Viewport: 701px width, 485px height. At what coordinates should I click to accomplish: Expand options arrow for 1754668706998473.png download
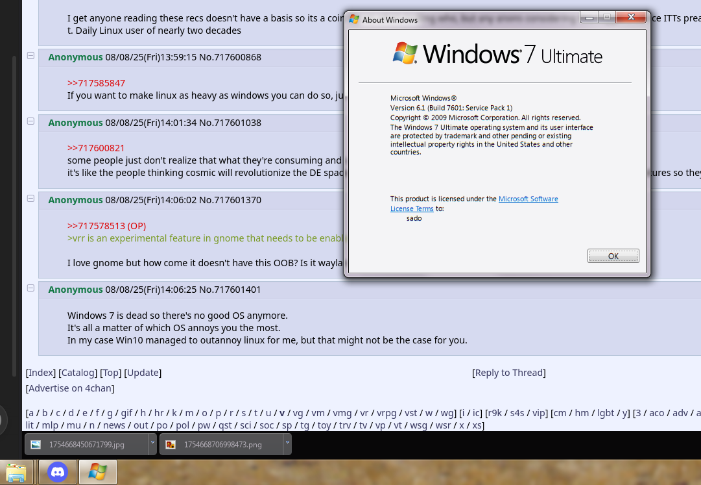click(287, 443)
